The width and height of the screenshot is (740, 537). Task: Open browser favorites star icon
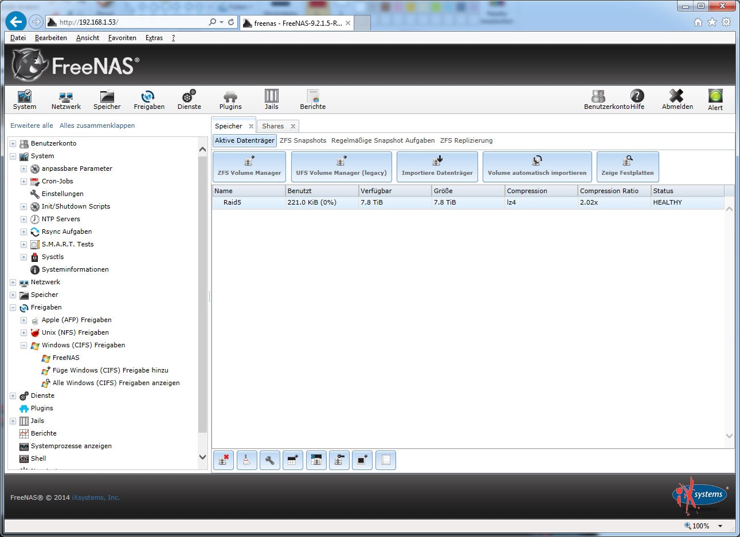pos(712,22)
